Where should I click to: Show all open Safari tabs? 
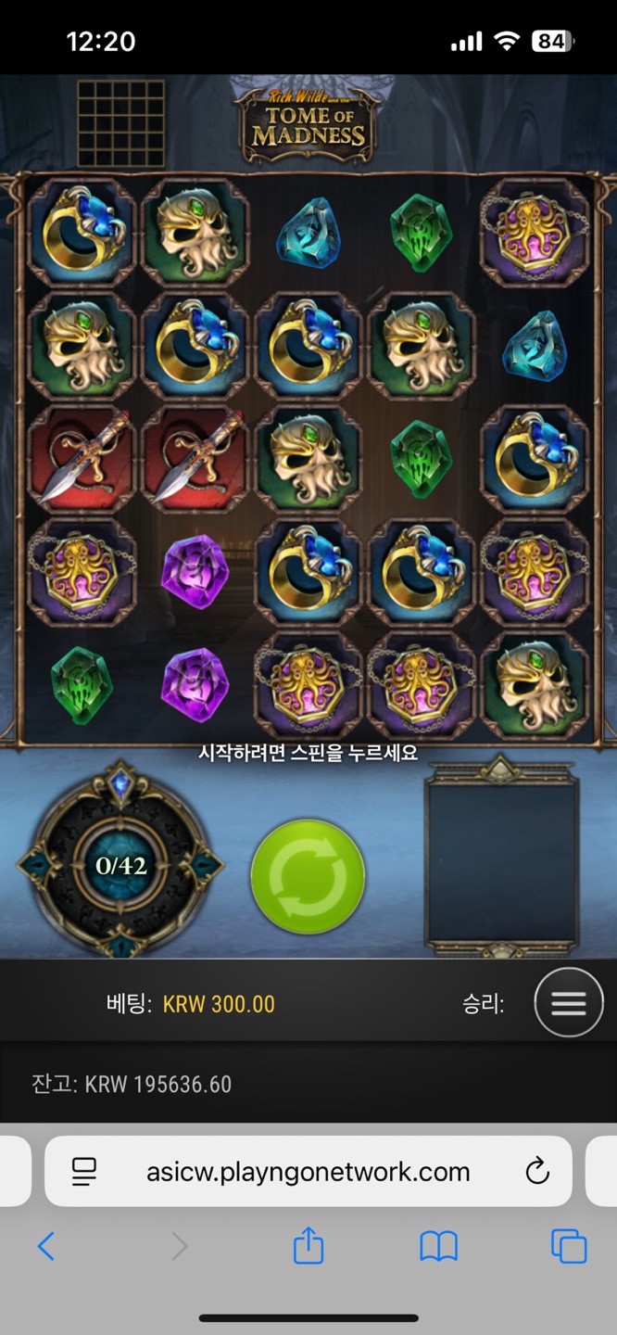pyautogui.click(x=569, y=1246)
